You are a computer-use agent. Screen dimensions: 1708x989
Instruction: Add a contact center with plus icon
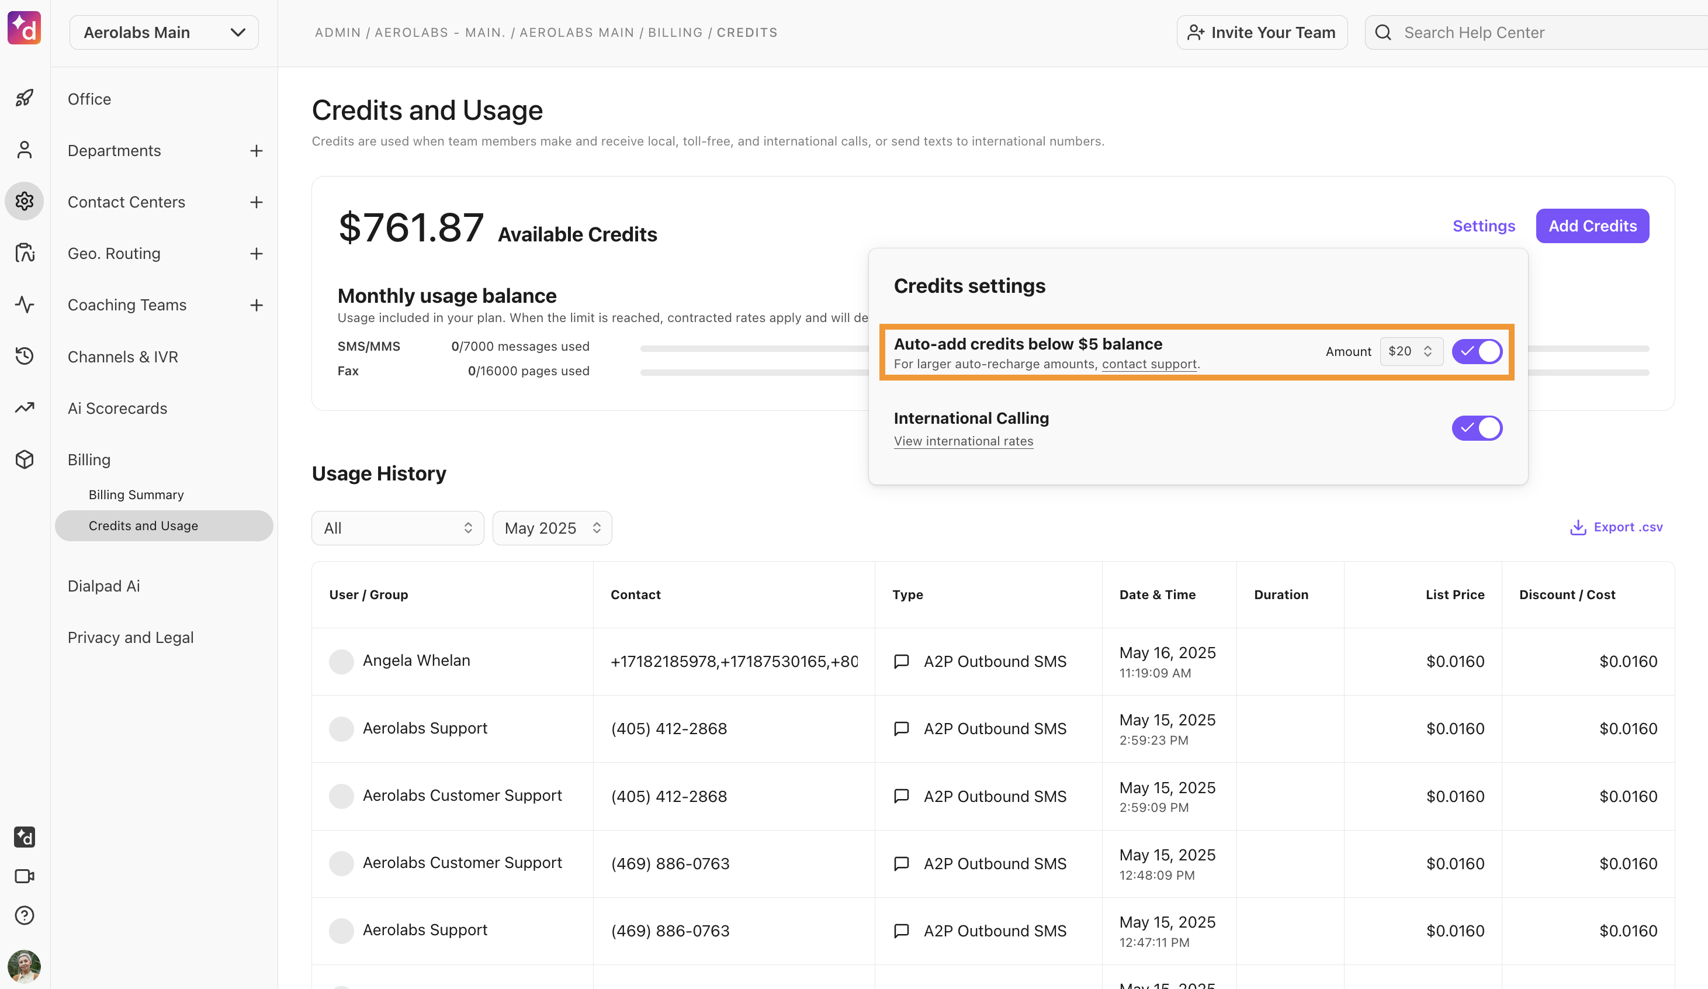256,202
